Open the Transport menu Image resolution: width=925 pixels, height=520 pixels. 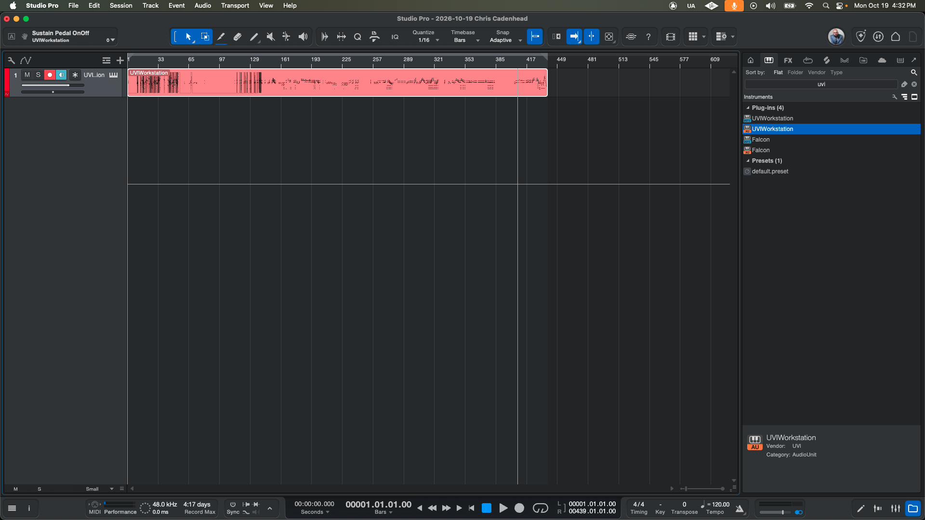[235, 5]
